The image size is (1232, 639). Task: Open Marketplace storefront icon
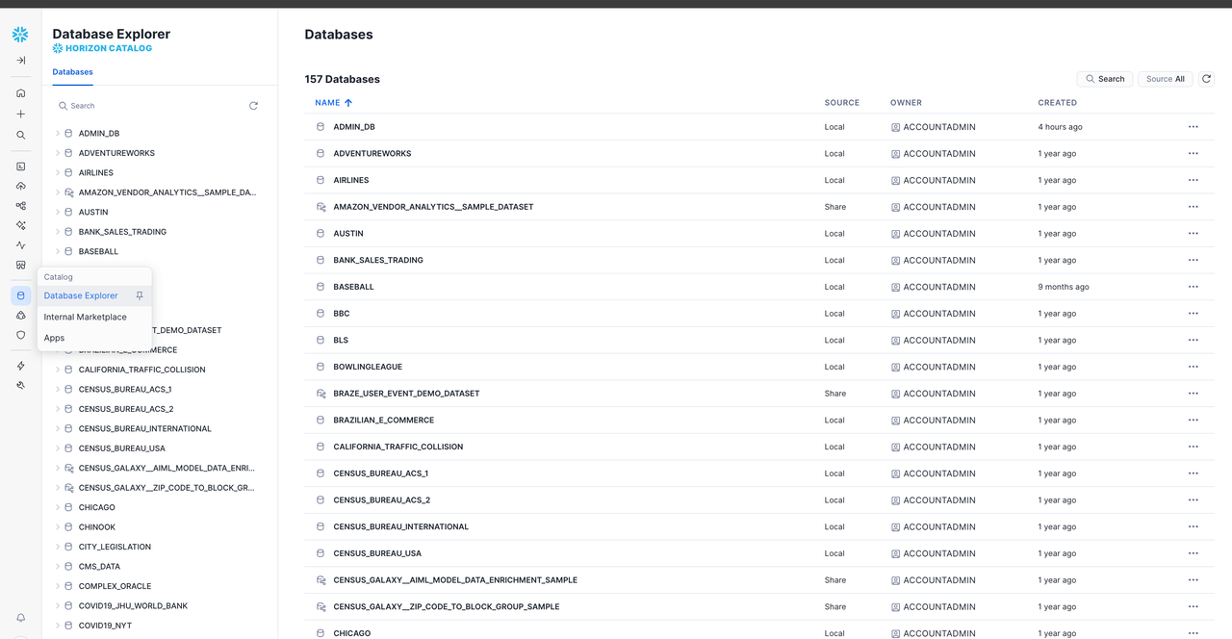pos(20,265)
